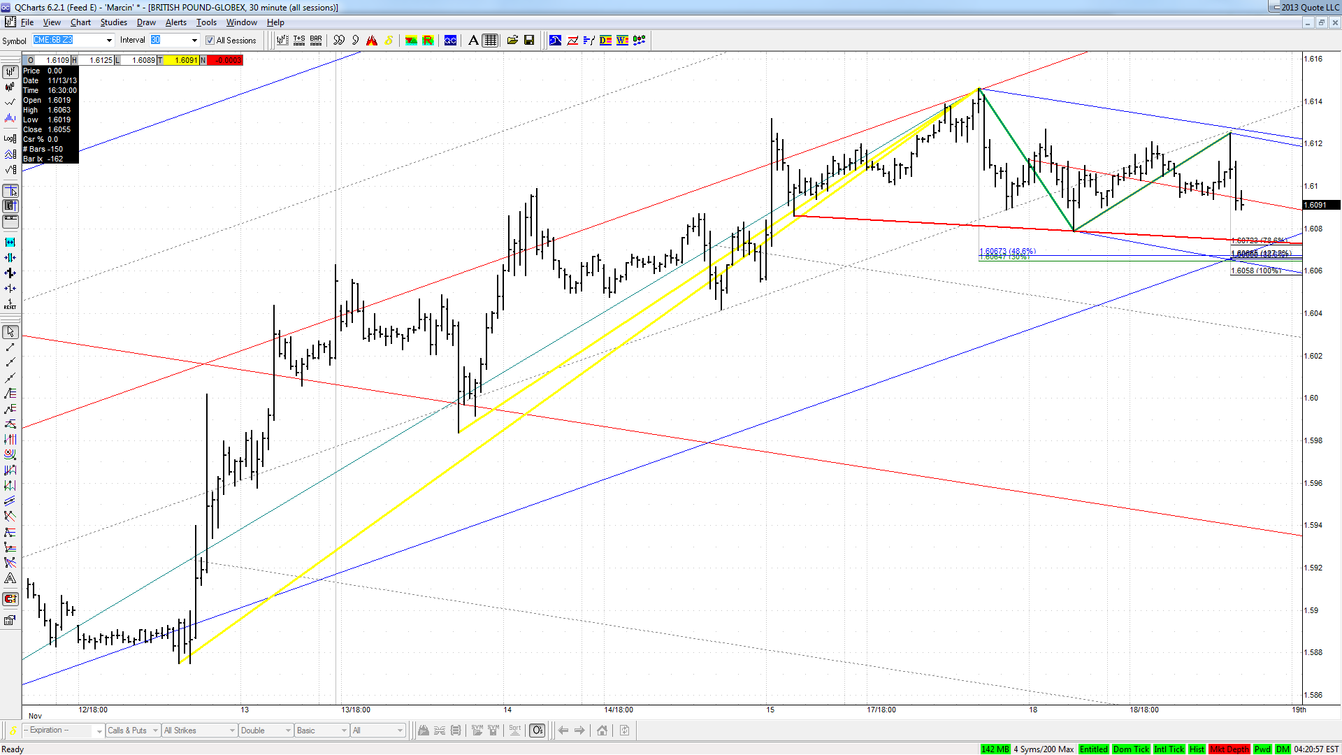This screenshot has width=1342, height=755.
Task: Open the Alerts menu
Action: (175, 22)
